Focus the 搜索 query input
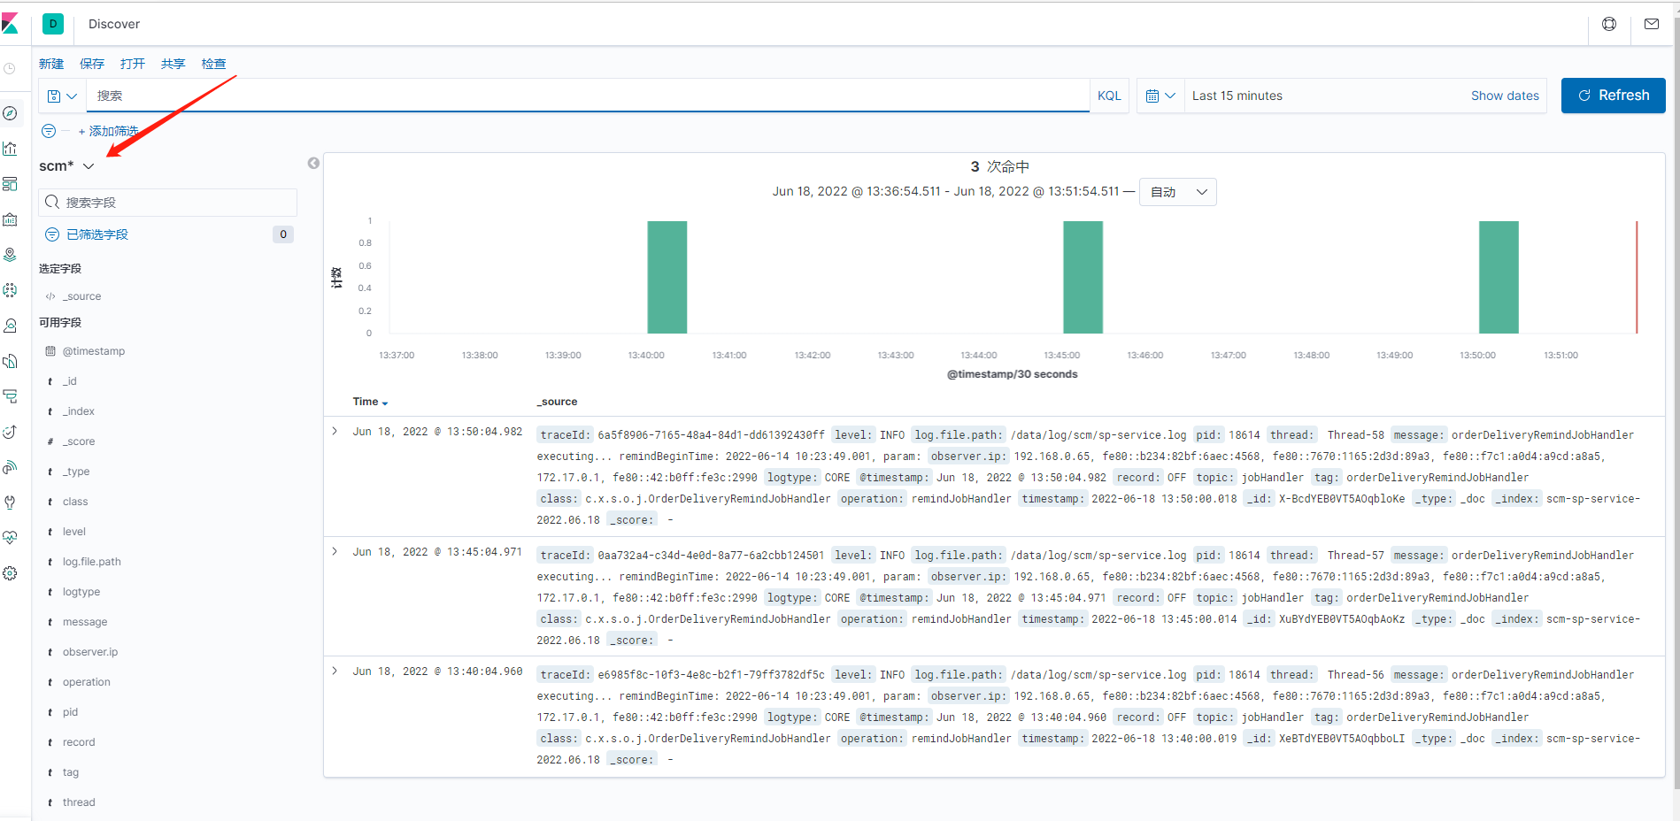1680x821 pixels. pos(588,96)
